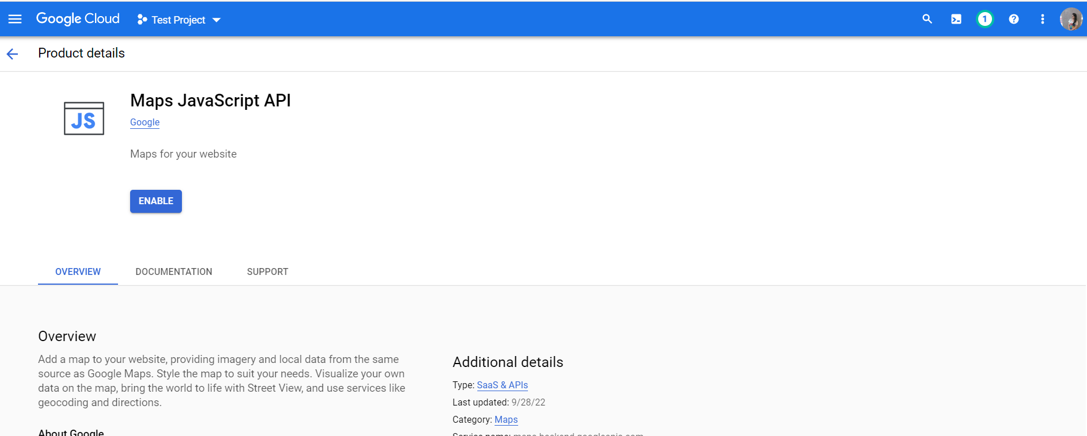The width and height of the screenshot is (1087, 436).
Task: Activate the Cloud Shell terminal icon
Action: [x=956, y=19]
